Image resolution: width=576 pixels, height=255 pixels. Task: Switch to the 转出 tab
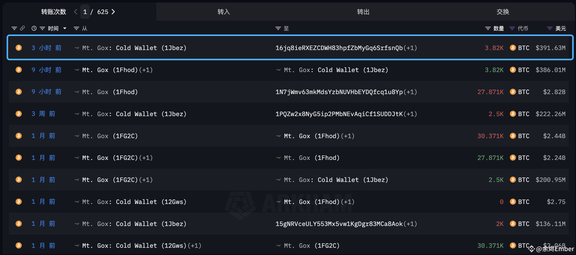point(363,12)
